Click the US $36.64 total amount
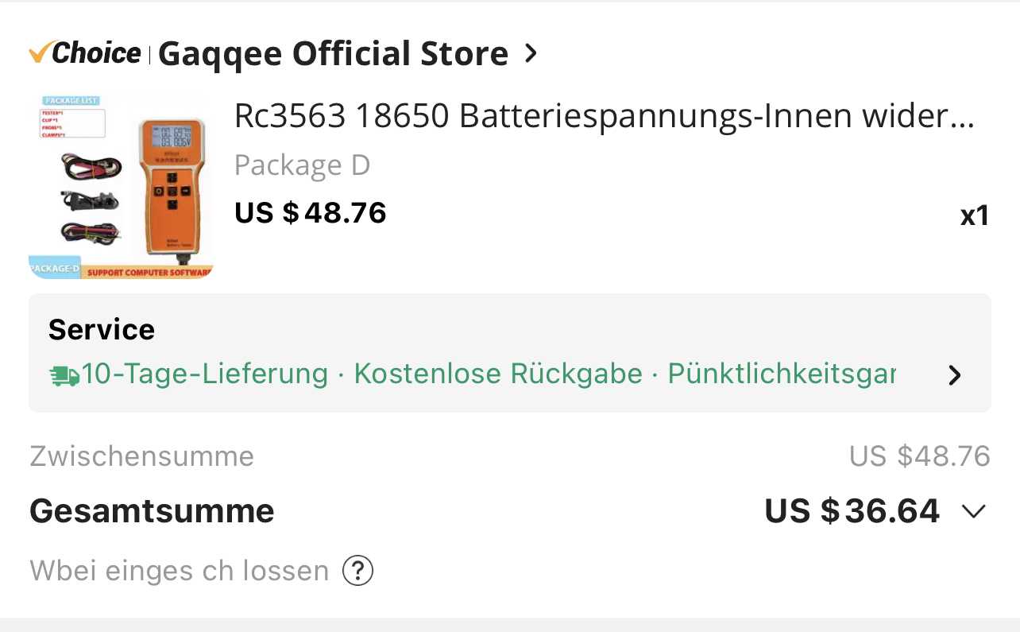Screen dimensions: 1020x632 (x=852, y=511)
